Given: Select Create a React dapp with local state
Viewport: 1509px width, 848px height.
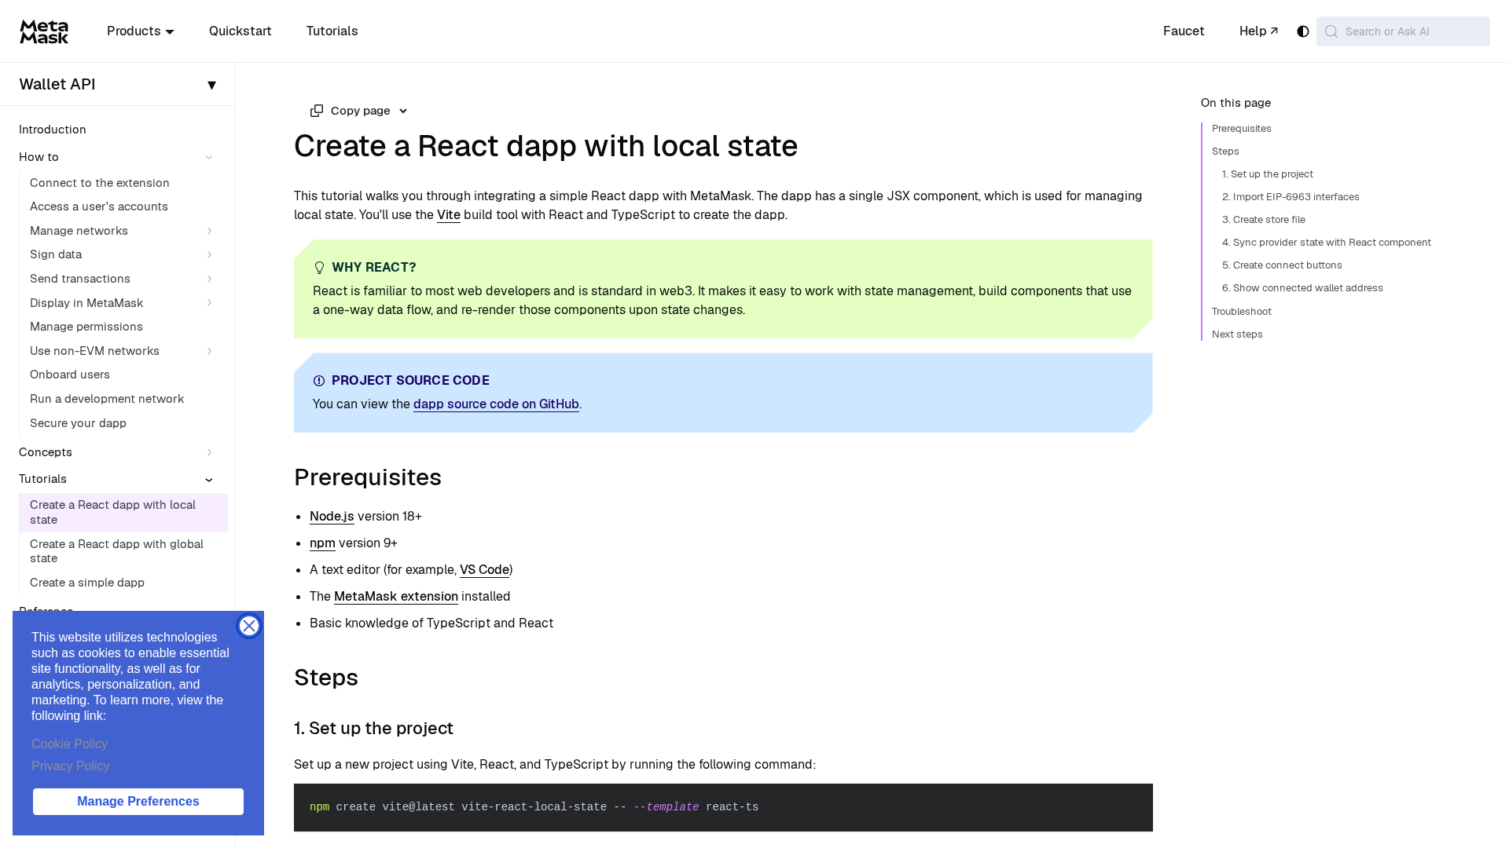Looking at the screenshot, I should pyautogui.click(x=123, y=513).
